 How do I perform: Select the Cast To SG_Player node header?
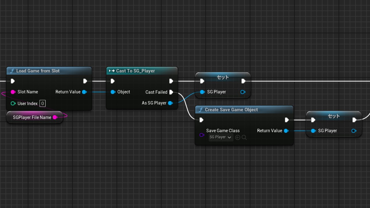(135, 71)
